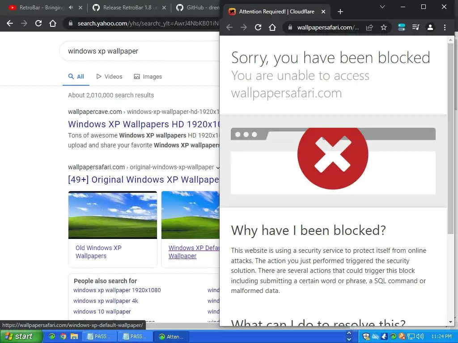Click home icon in front Cloudflare window
458x343 pixels.
pos(272,27)
